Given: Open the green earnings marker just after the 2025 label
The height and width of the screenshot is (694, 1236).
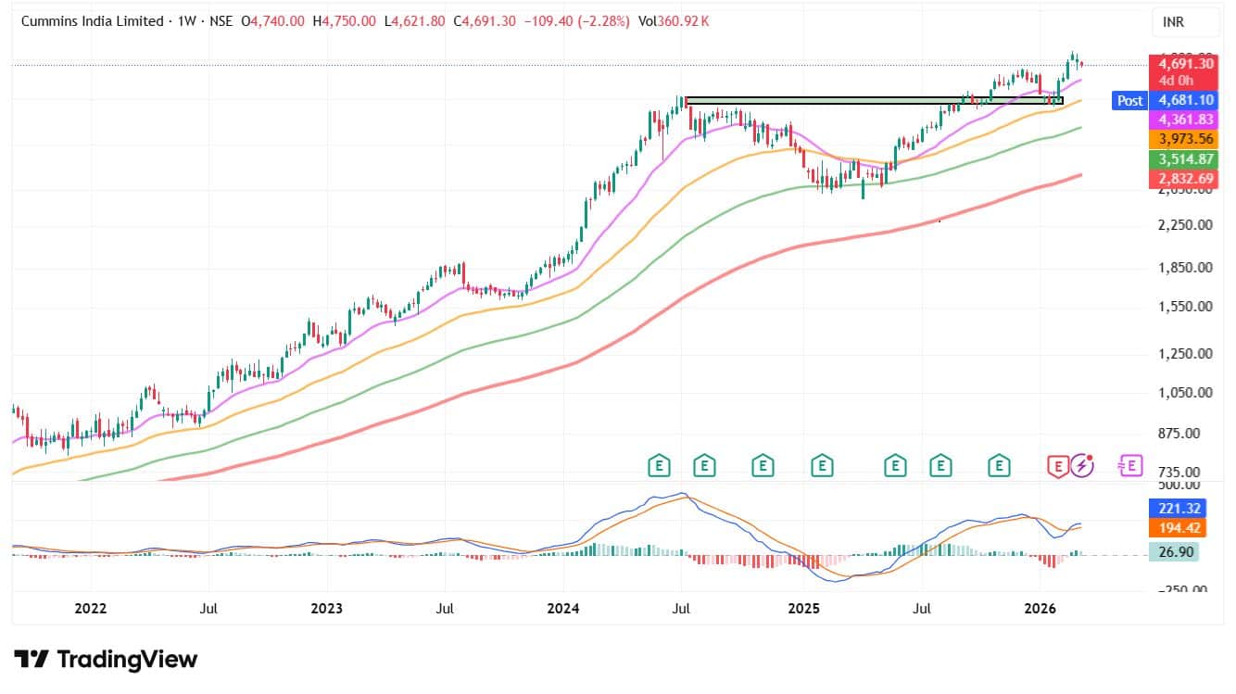Looking at the screenshot, I should coord(821,465).
